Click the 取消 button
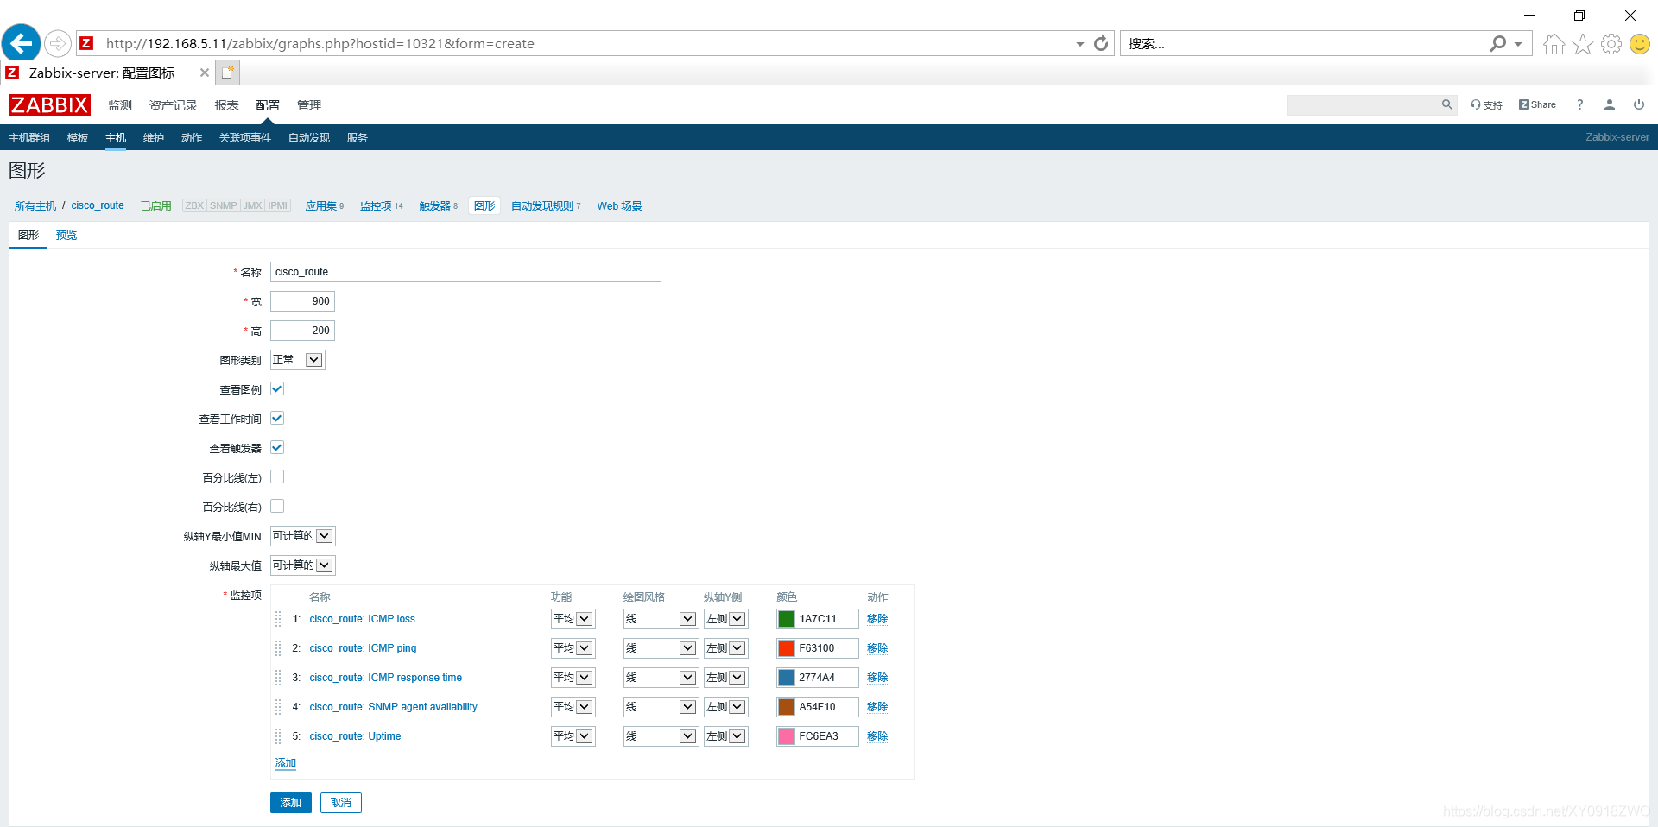The image size is (1658, 827). coord(341,803)
